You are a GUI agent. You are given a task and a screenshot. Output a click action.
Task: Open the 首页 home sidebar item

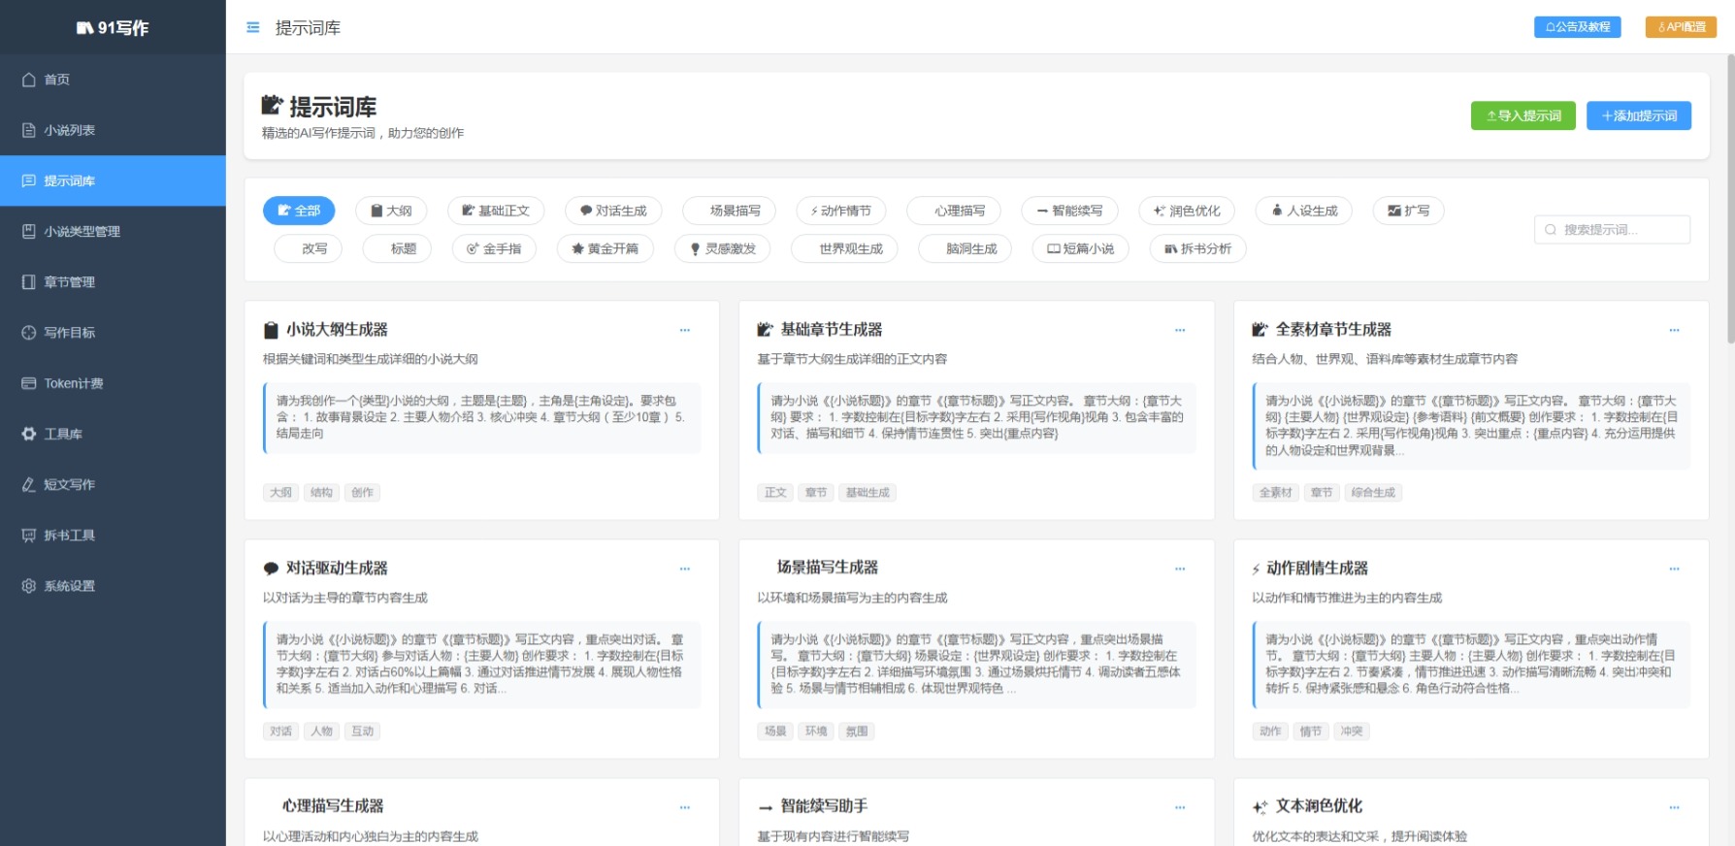(56, 80)
